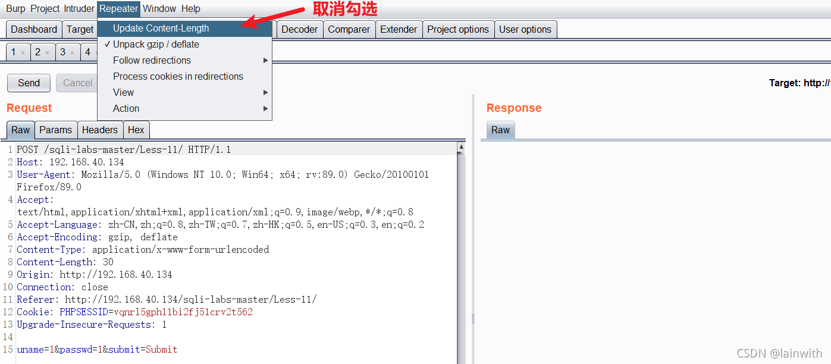Screen dimensions: 831x364
Task: Click the greyed-out Cancel button
Action: coord(77,83)
